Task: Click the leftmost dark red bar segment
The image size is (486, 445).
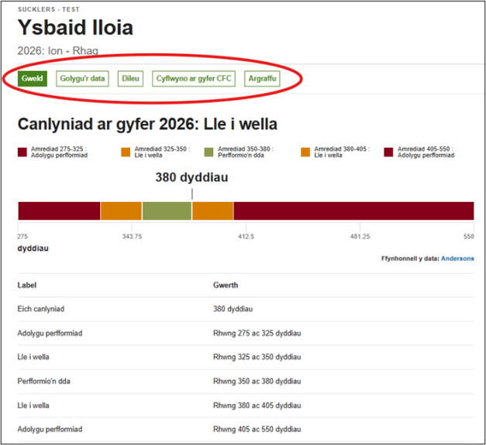Action: (59, 211)
